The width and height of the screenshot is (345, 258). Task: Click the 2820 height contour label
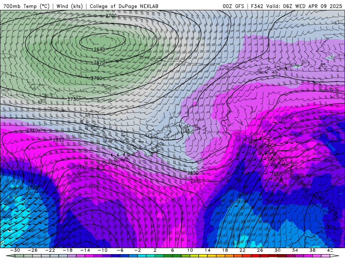32,130
